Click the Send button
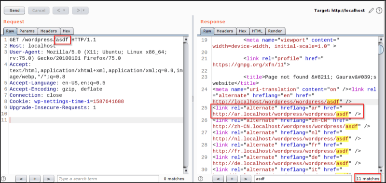The image size is (386, 183). 14,11
